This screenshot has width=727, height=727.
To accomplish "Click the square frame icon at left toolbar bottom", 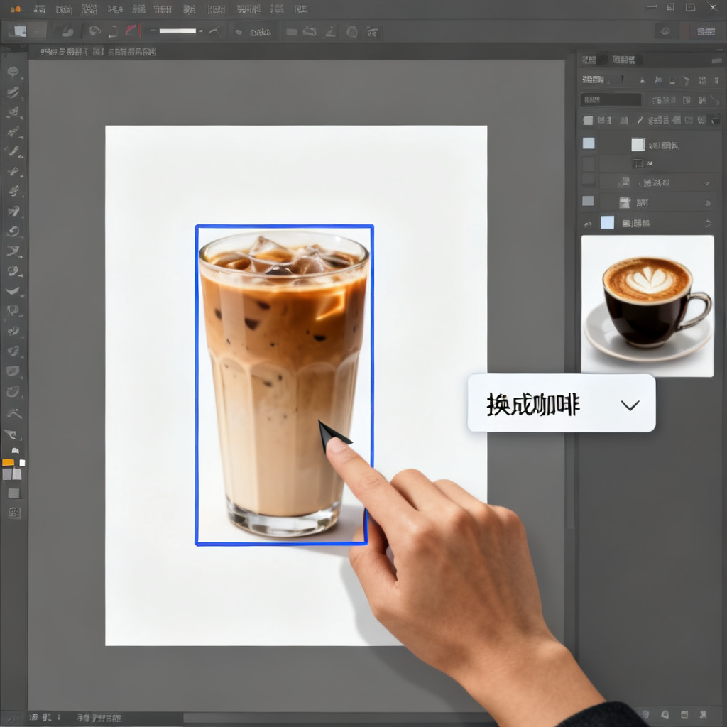I will (x=14, y=513).
